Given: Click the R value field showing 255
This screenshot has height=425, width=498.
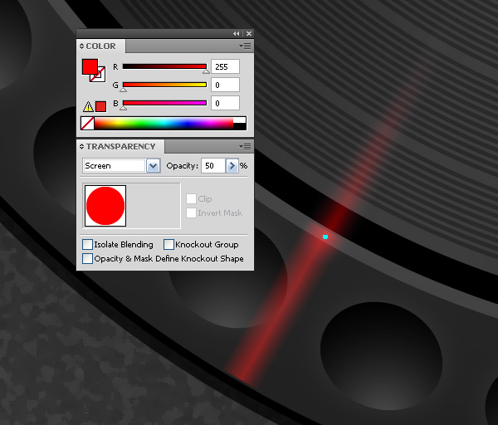Looking at the screenshot, I should pyautogui.click(x=225, y=66).
